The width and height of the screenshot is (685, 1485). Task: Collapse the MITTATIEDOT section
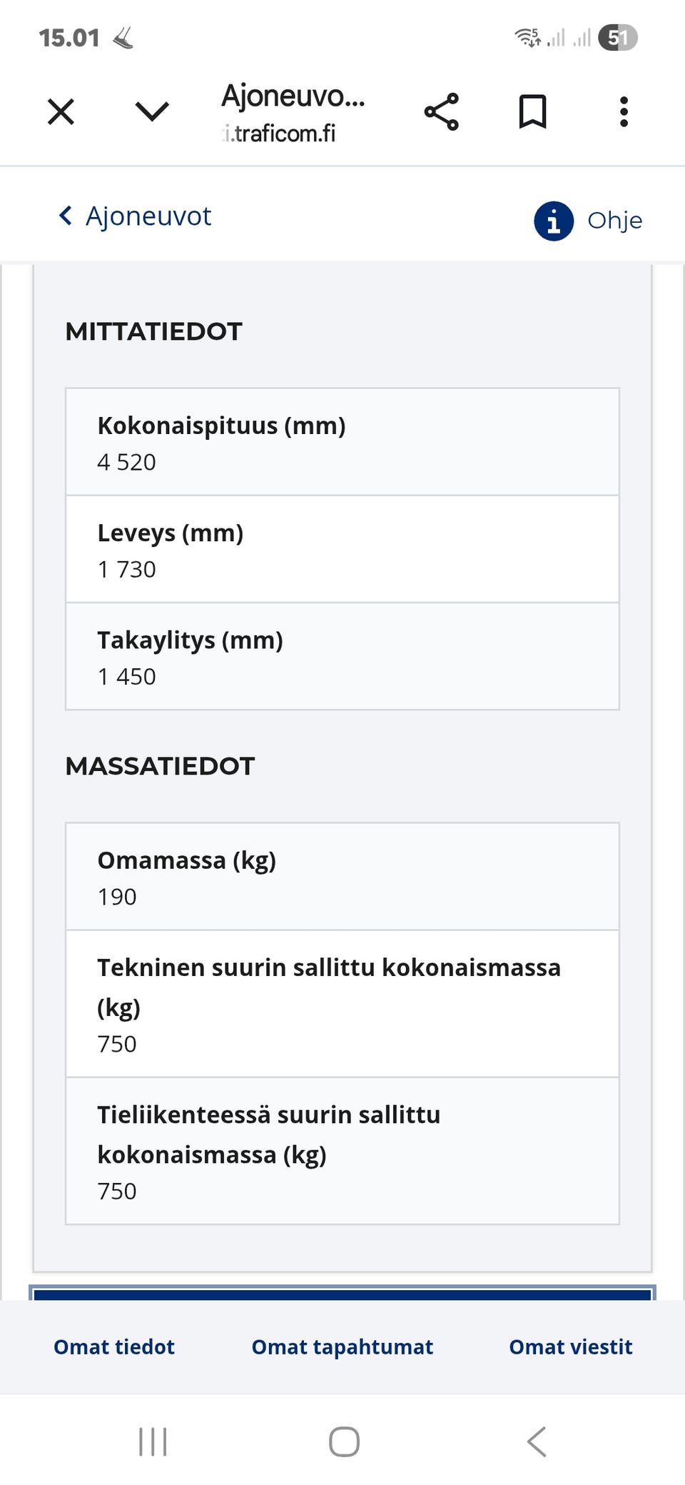coord(154,331)
